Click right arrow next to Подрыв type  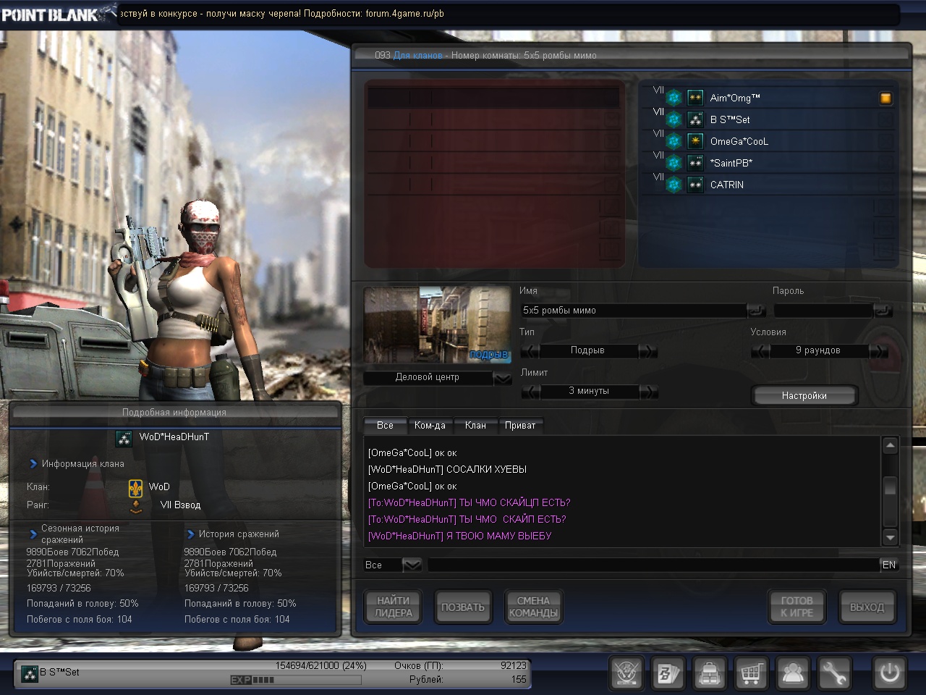click(648, 351)
